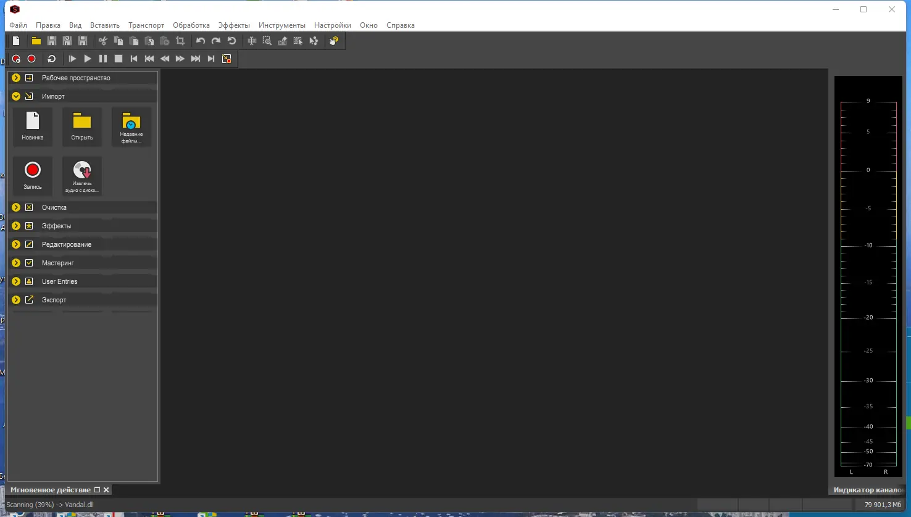Screen dimensions: 911x517
Task: Click the Copy toolbar icon
Action: [x=119, y=41]
